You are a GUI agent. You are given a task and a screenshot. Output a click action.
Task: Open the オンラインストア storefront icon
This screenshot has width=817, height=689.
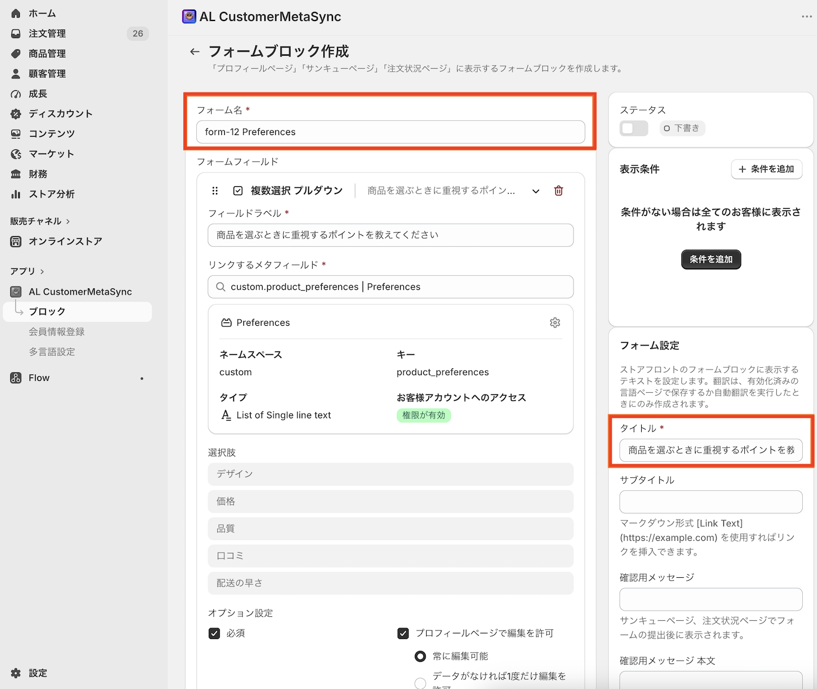coord(16,241)
